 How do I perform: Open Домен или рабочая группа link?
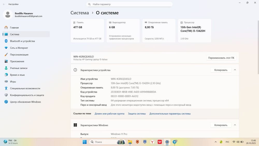pos(109,114)
